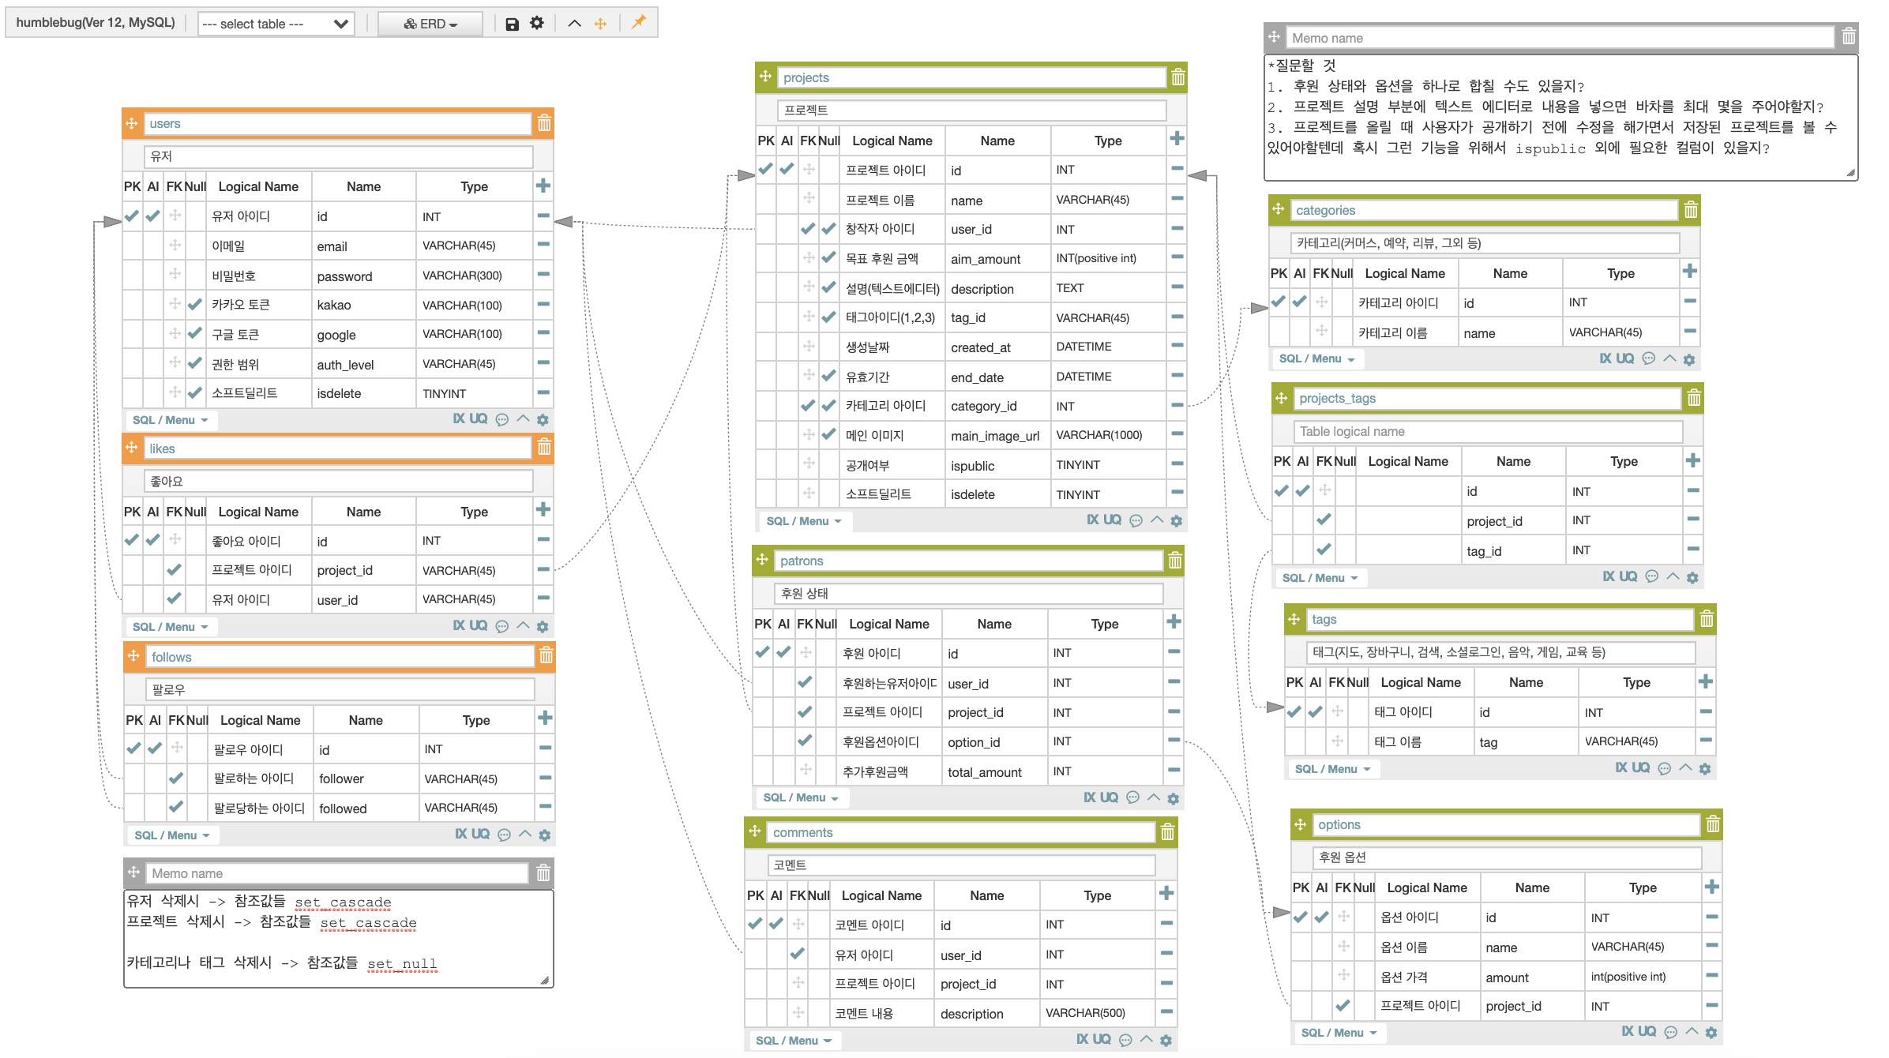This screenshot has height=1058, width=1889.
Task: Toggle FK check for projects_tags tag_id row
Action: [1324, 549]
